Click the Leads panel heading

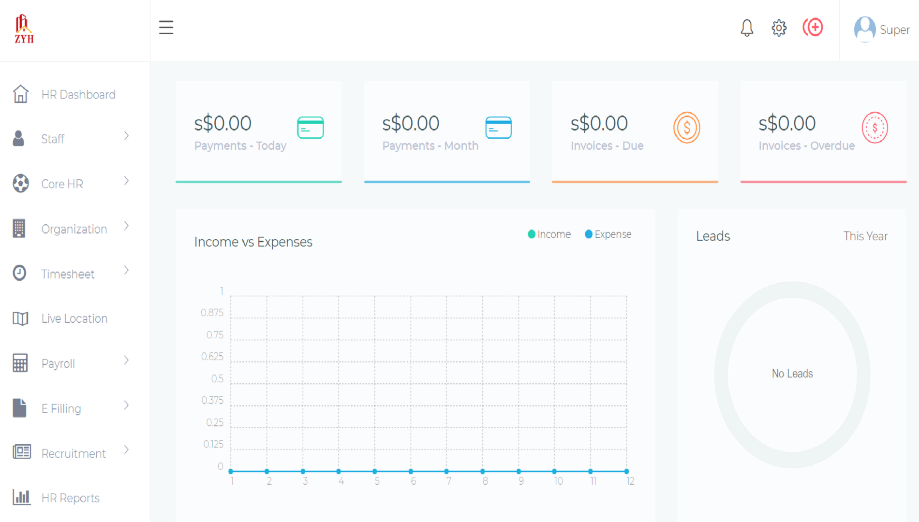[x=713, y=236]
